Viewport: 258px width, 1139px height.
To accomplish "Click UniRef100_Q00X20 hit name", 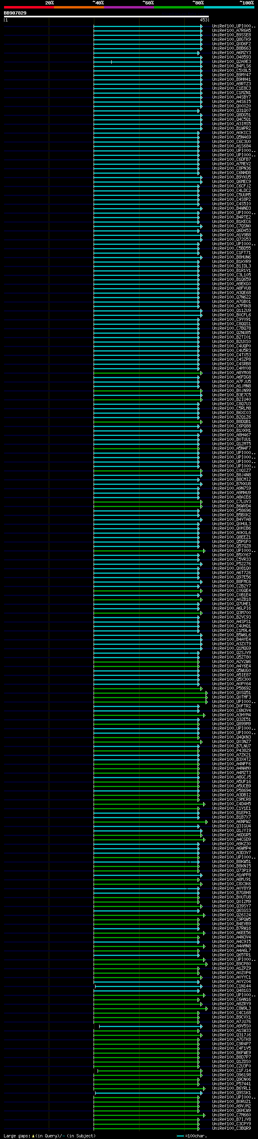I will click(231, 106).
